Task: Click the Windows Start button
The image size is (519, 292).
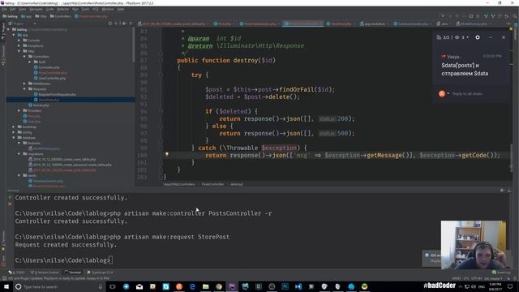Action: [6, 286]
